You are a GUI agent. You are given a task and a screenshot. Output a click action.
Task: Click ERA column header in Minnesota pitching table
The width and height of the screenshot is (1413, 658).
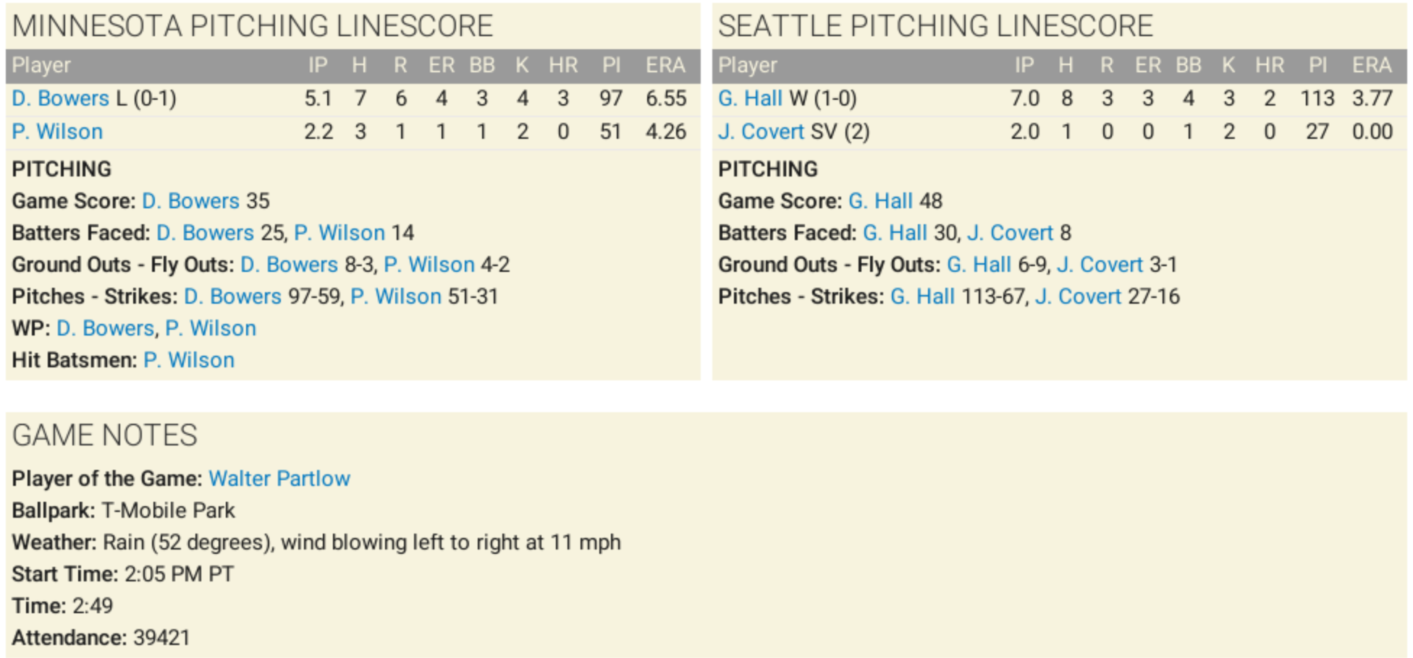665,66
